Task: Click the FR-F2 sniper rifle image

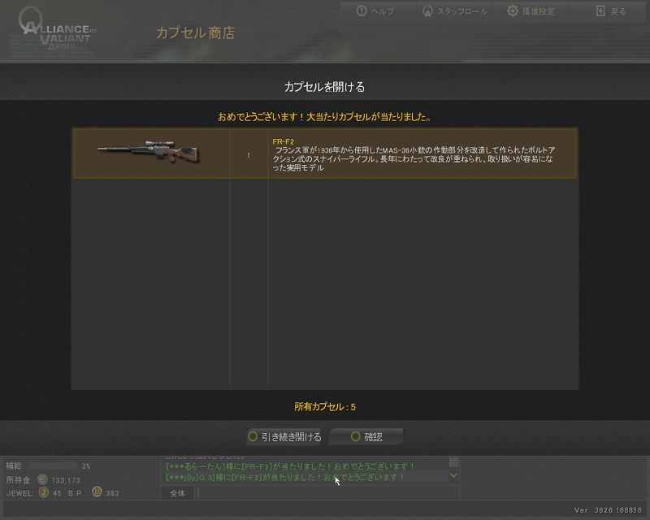Action: click(149, 152)
